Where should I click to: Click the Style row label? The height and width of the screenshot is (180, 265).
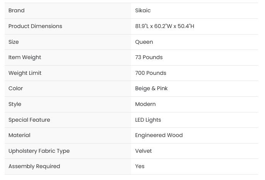point(15,104)
